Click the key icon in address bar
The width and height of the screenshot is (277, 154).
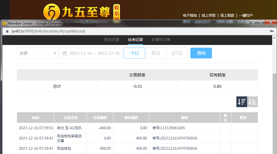[272, 31]
